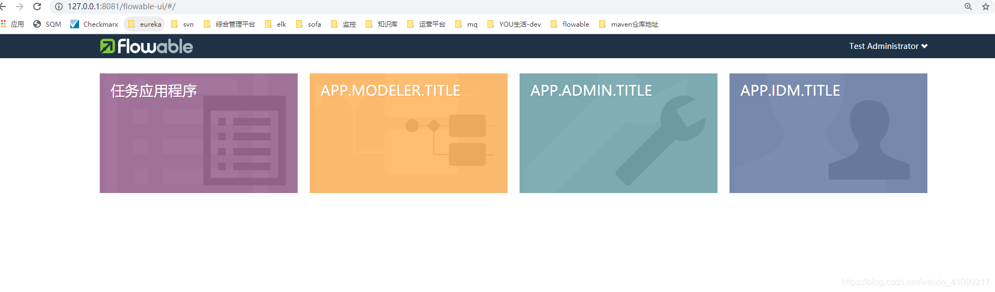
Task: Open the 综合管理平台 bookmark folder
Action: click(x=229, y=24)
